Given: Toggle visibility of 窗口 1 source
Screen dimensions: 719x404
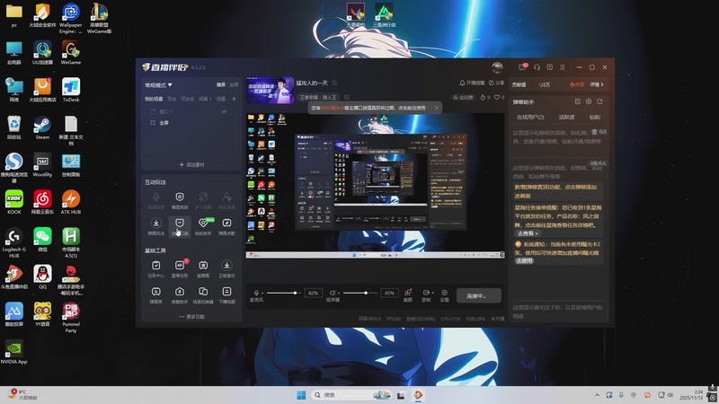Looking at the screenshot, I should click(x=224, y=111).
